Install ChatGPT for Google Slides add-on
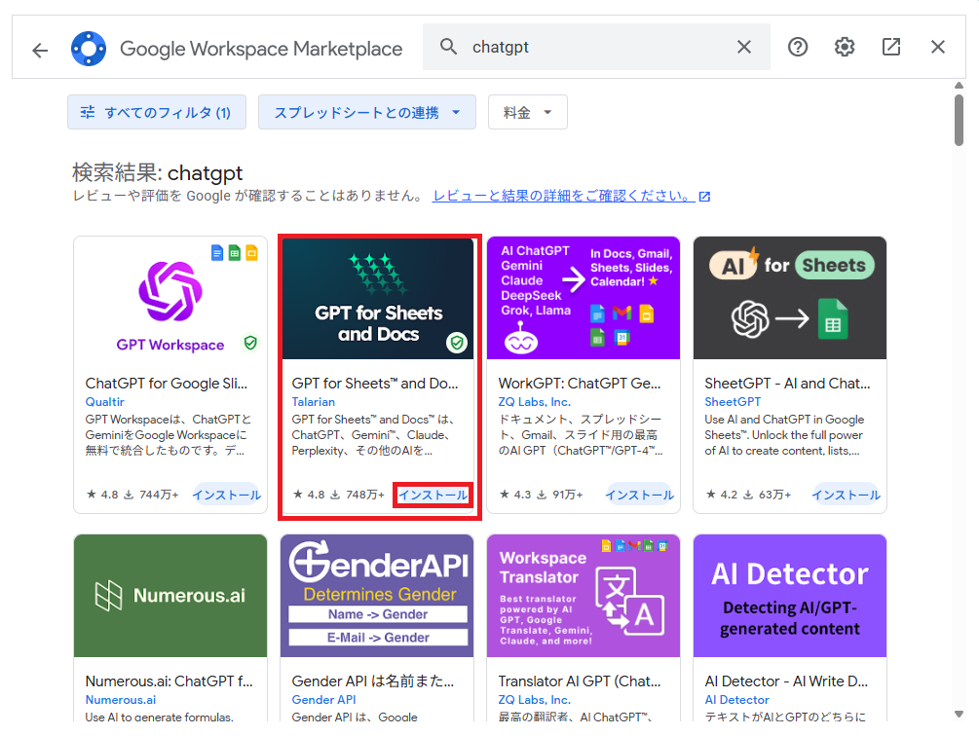Screen dimensions: 979x736 tap(227, 495)
